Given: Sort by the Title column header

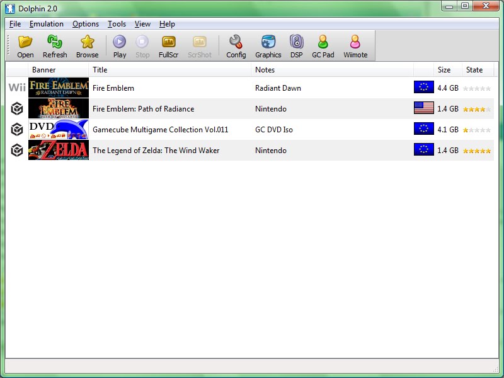Looking at the screenshot, I should click(169, 70).
